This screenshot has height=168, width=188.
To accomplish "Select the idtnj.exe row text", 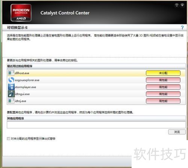I will point(20,101).
